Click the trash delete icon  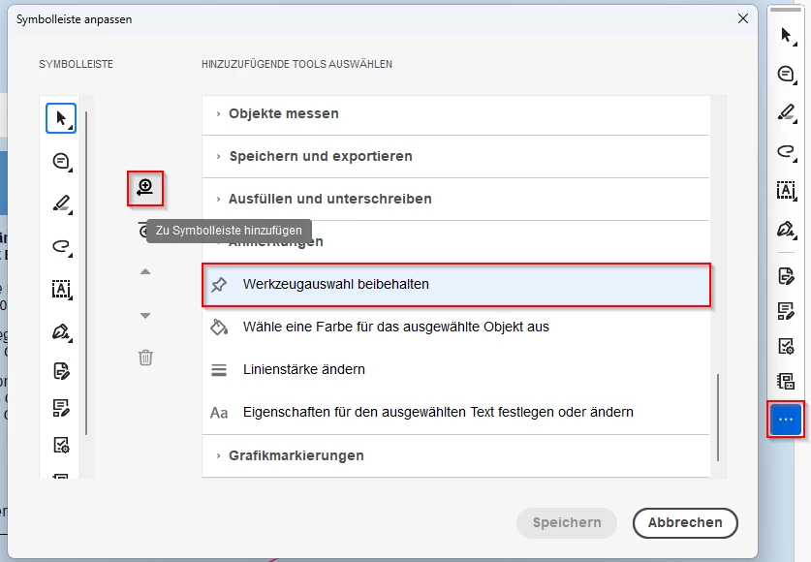point(145,358)
